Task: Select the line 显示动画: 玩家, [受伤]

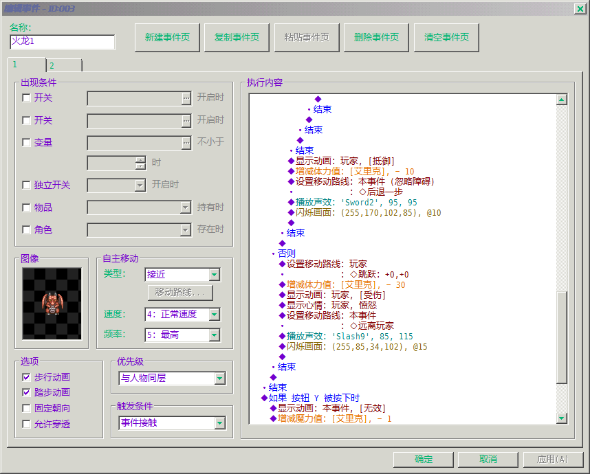Action: (x=332, y=295)
